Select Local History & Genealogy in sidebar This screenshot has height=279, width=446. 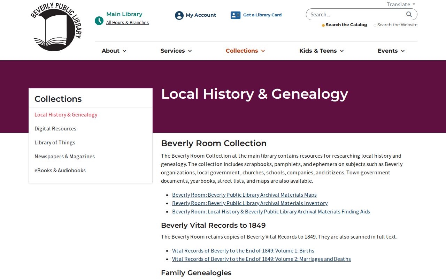click(x=66, y=114)
